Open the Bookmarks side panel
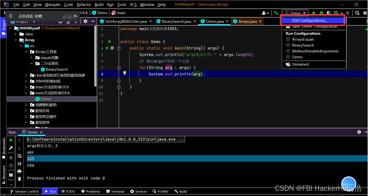Image resolution: width=368 pixels, height=196 pixels. 3,148
